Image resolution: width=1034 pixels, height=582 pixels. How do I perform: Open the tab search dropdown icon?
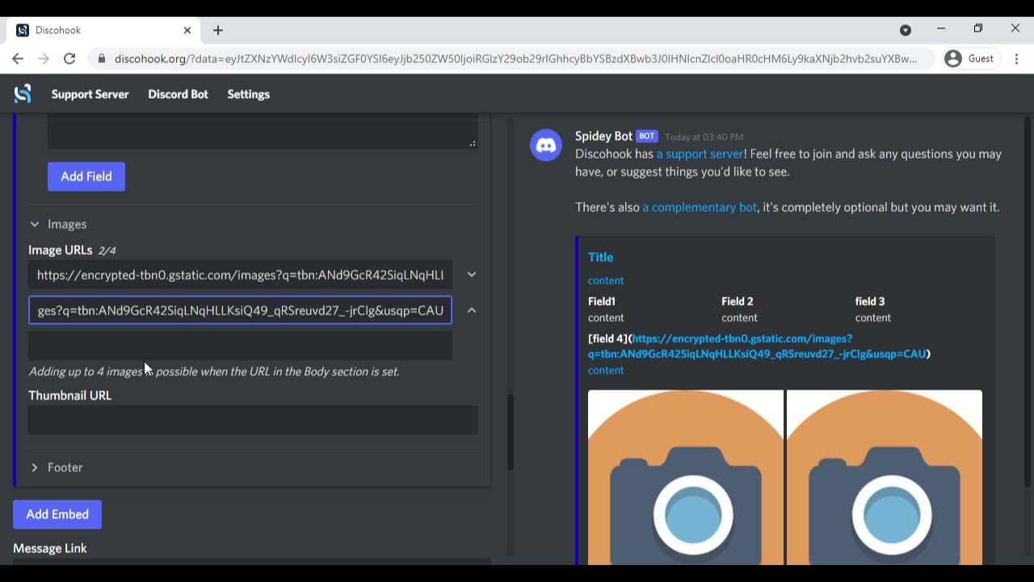(906, 30)
